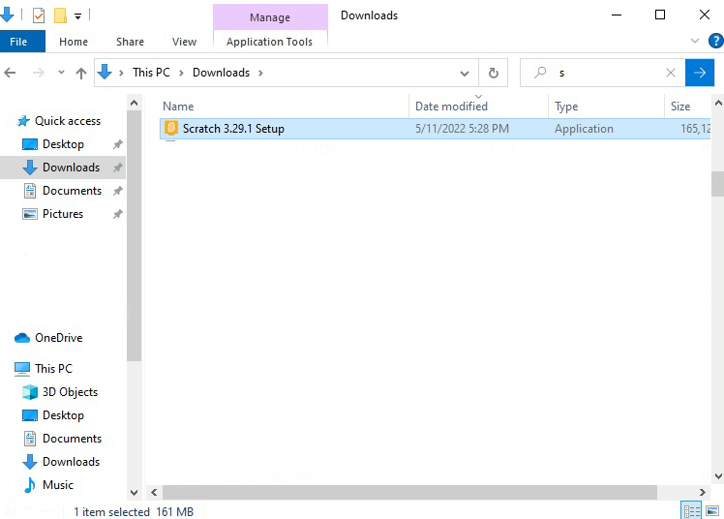Screen dimensions: 724x519
Task: Clear the search box with the X
Action: 671,73
